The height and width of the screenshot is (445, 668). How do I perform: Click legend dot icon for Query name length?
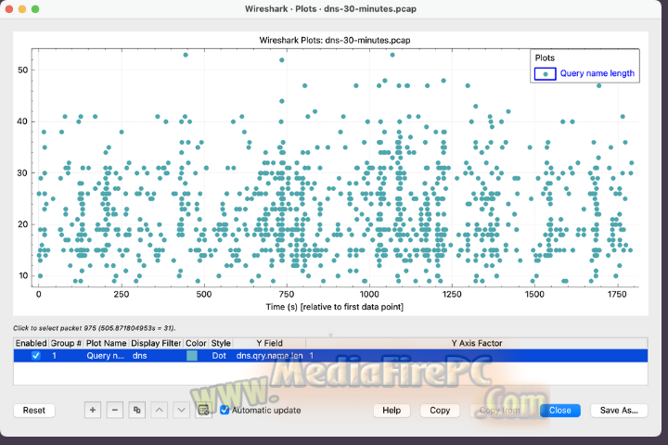click(545, 74)
